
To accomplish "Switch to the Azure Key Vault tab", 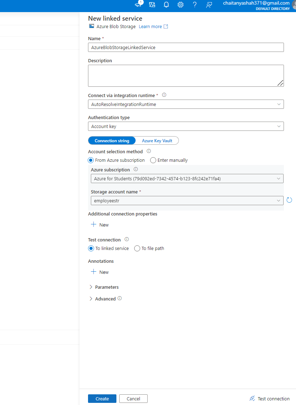I will 157,140.
